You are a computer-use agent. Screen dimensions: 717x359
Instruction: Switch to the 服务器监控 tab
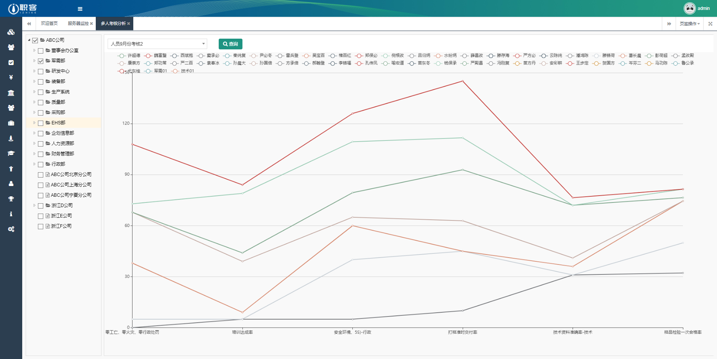78,24
